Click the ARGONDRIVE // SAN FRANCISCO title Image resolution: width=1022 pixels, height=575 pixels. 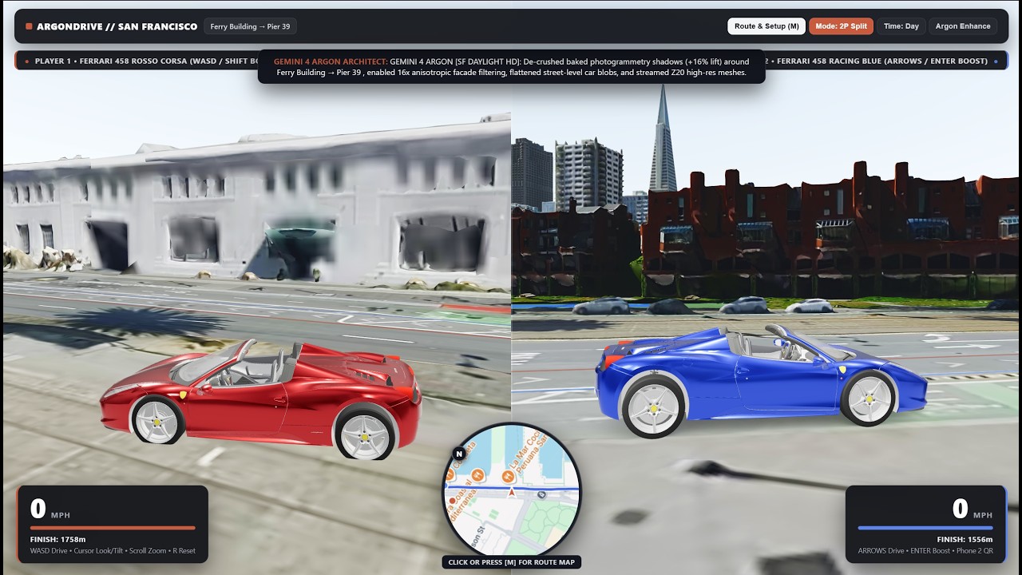point(117,26)
